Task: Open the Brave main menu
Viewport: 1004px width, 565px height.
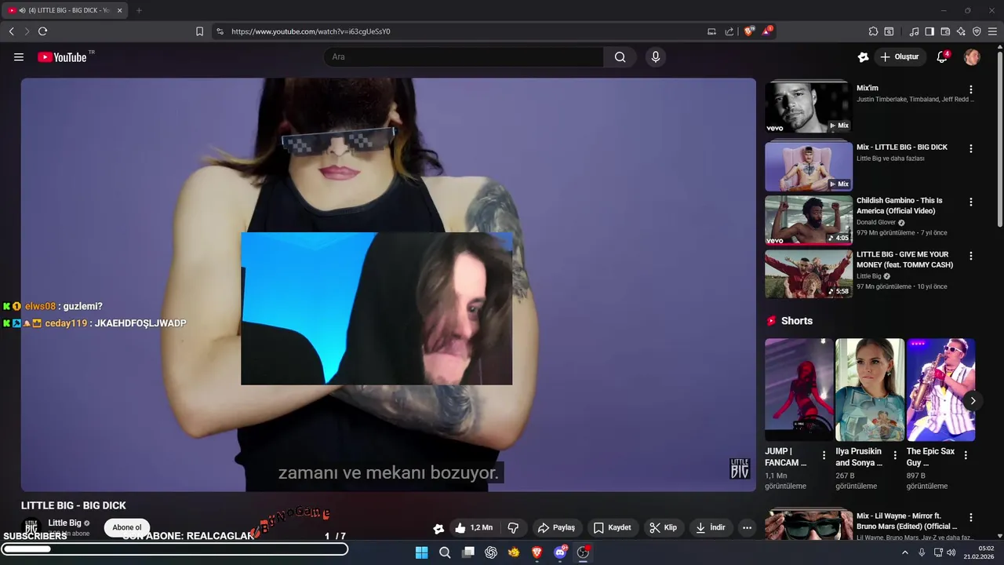Action: coord(992,31)
